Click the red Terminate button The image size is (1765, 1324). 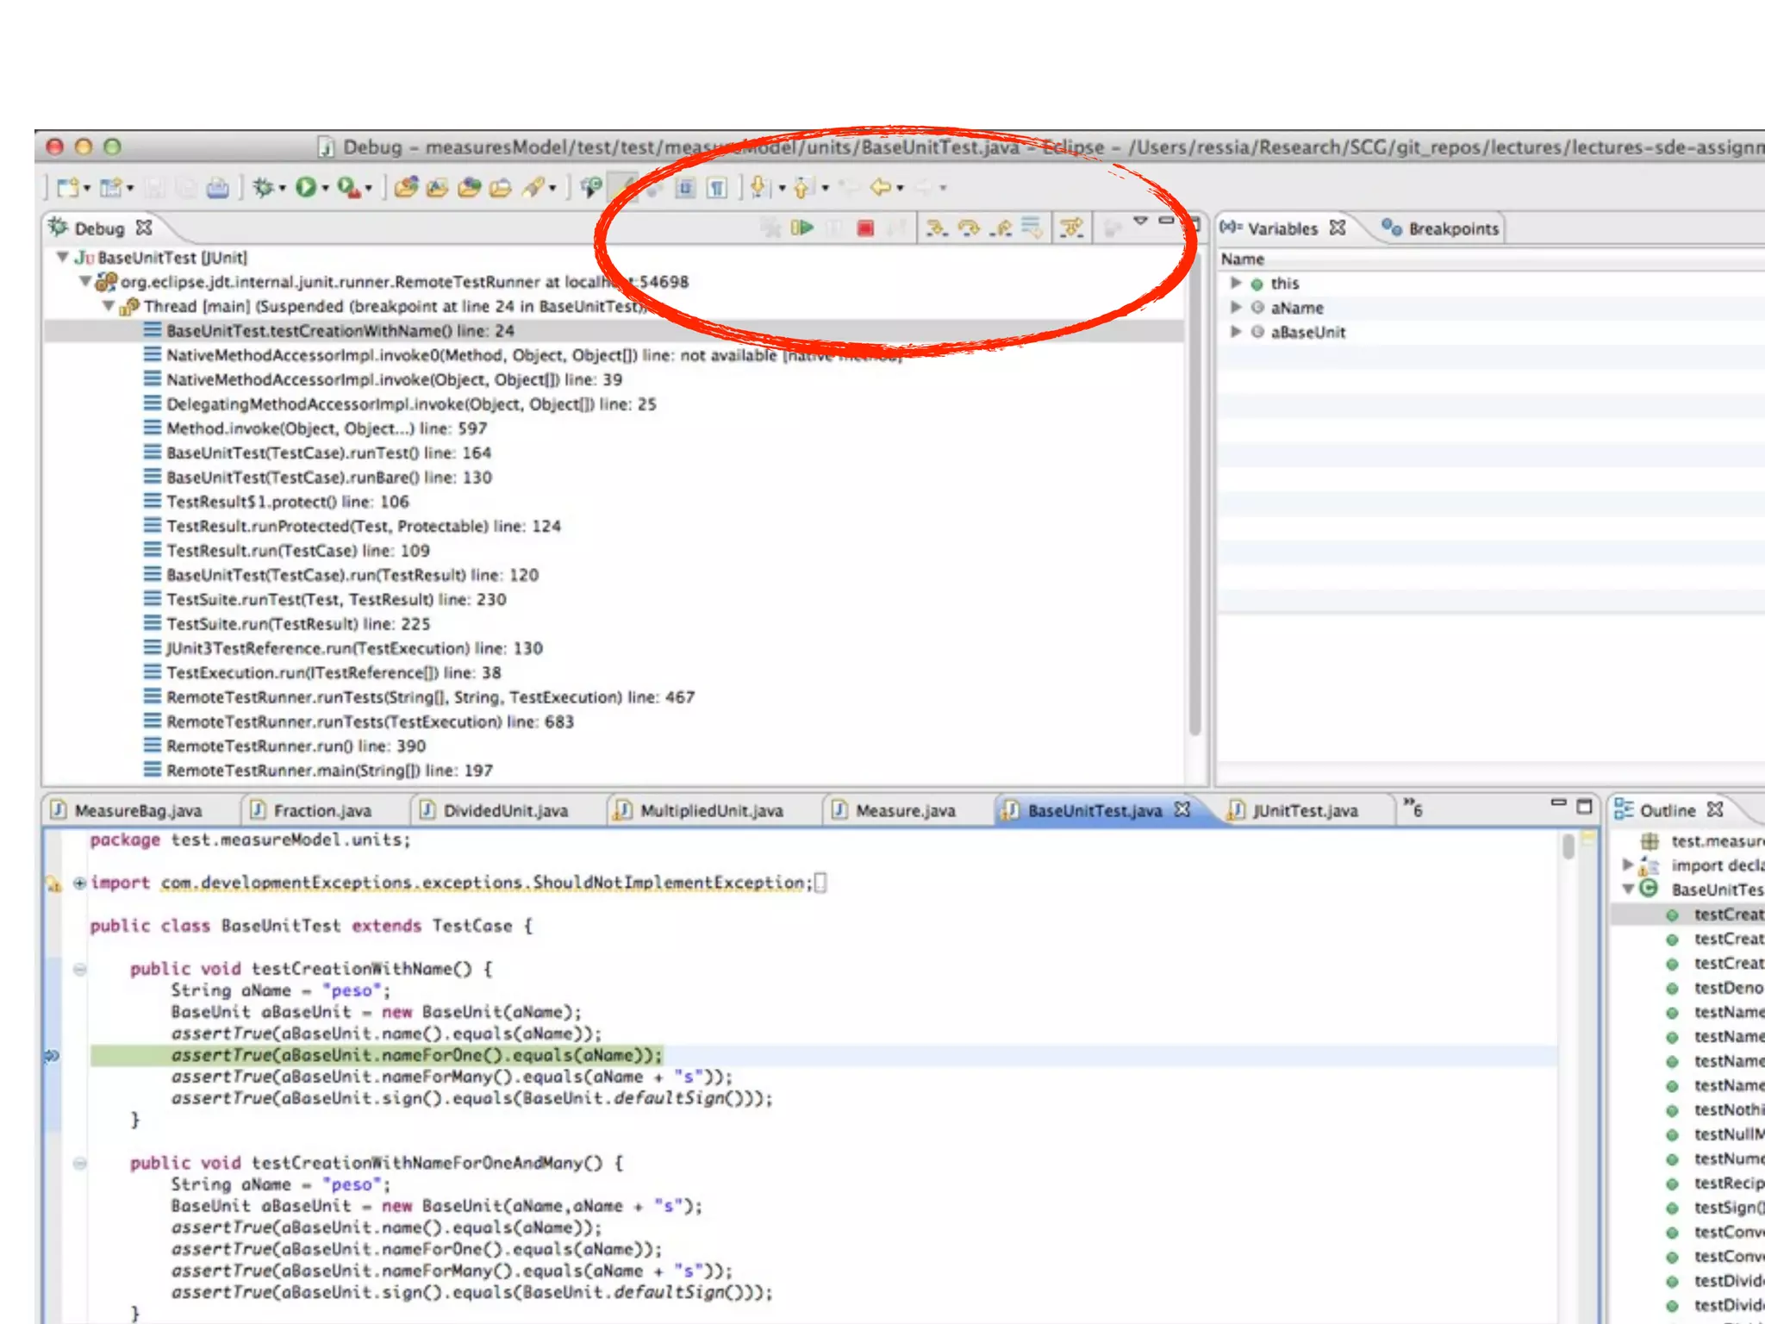pyautogui.click(x=865, y=228)
